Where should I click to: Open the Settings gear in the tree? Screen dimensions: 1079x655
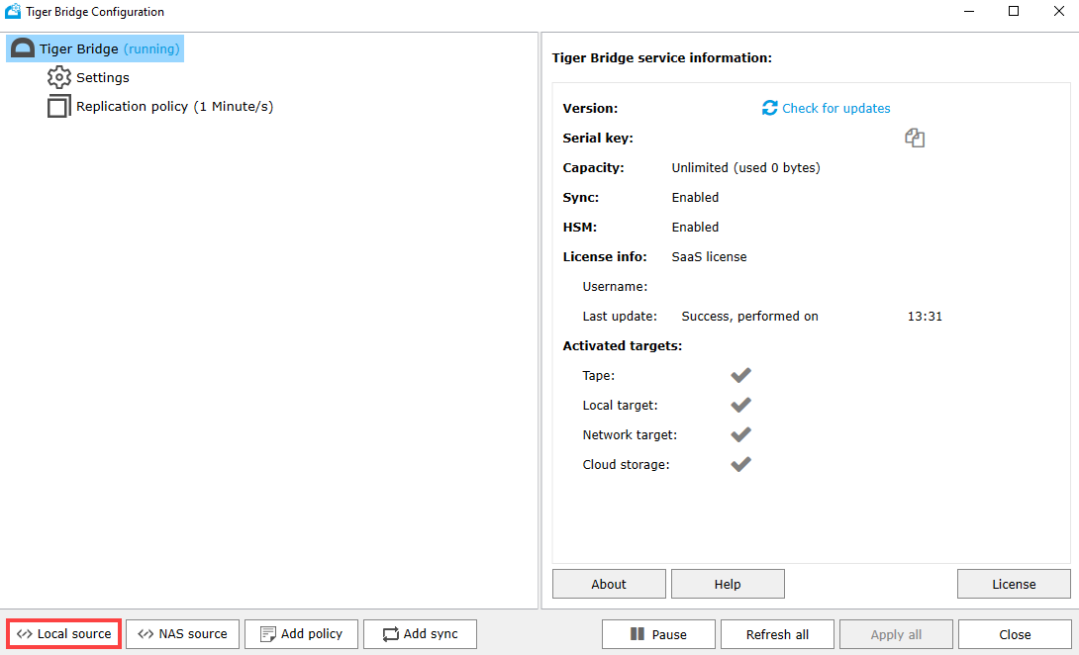(x=59, y=77)
